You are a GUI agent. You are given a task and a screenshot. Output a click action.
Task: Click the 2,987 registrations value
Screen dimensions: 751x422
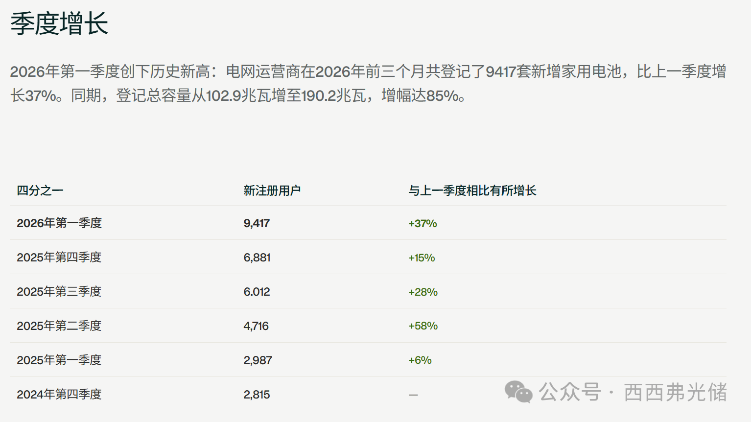coord(258,360)
